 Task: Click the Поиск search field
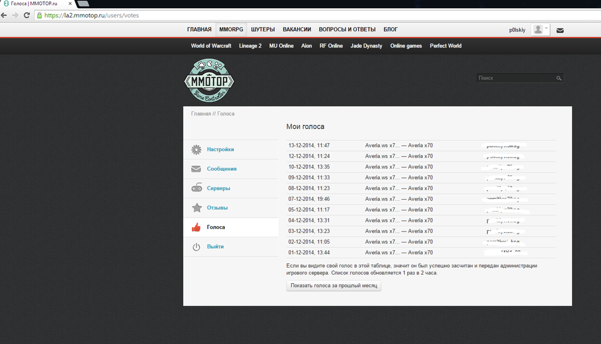pos(515,78)
